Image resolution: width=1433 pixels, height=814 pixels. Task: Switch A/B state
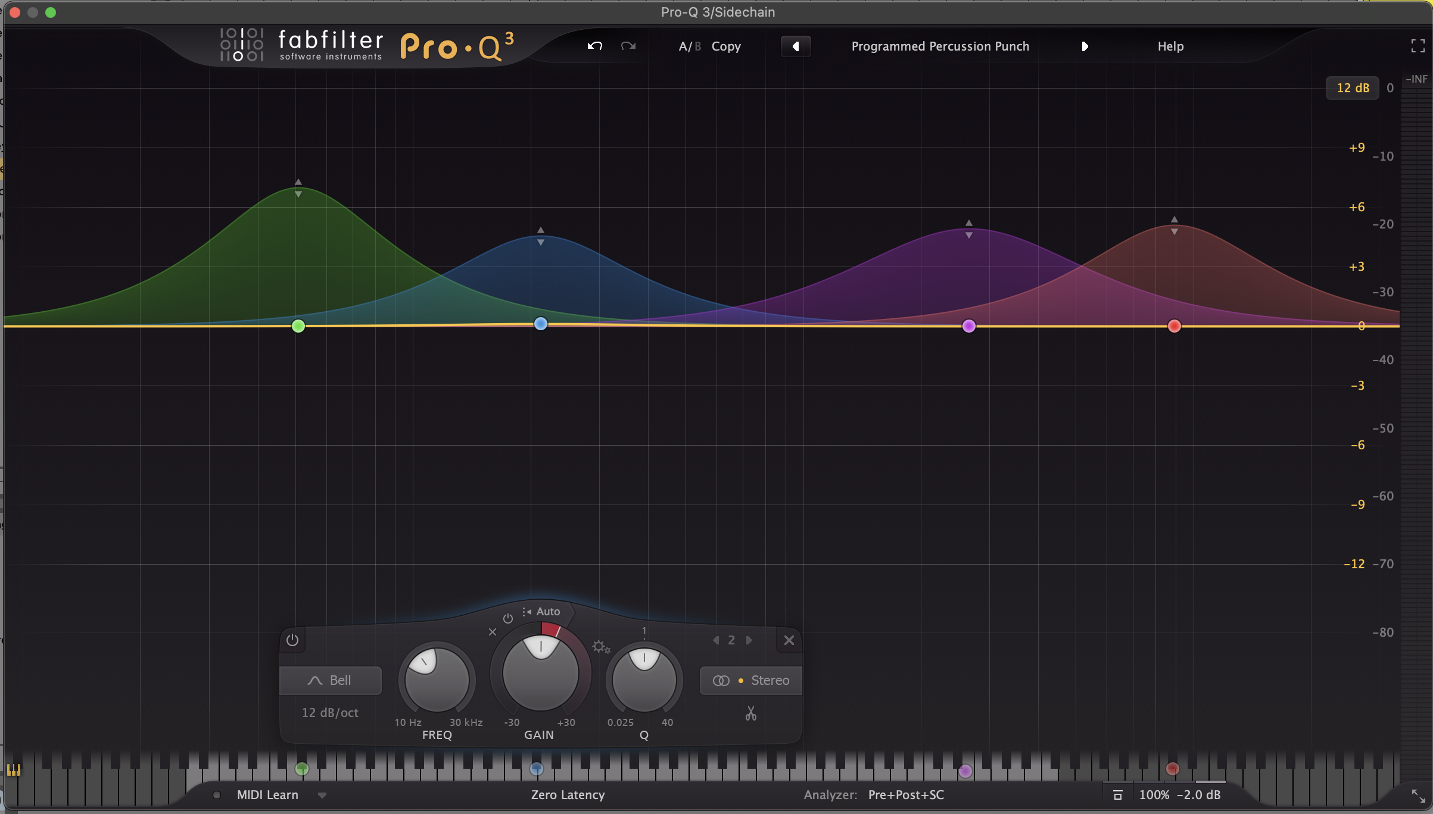coord(690,46)
